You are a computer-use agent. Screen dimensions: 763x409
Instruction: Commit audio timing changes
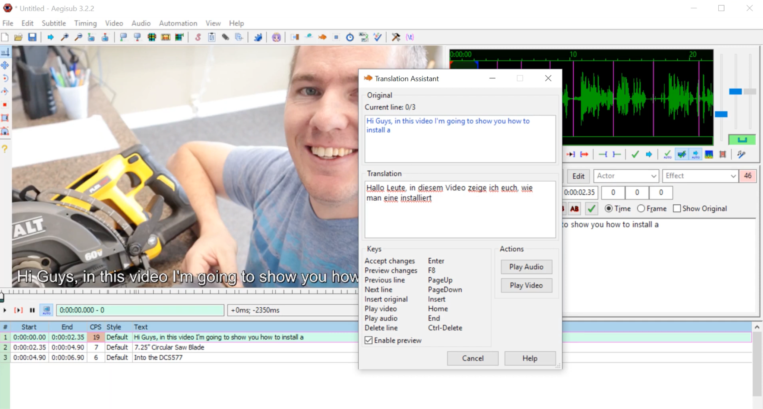tap(635, 154)
